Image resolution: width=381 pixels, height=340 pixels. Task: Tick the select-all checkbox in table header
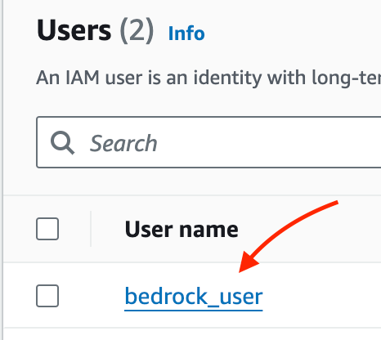[47, 229]
